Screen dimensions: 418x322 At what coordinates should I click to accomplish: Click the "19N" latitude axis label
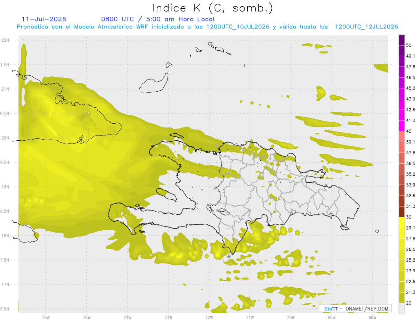6,187
